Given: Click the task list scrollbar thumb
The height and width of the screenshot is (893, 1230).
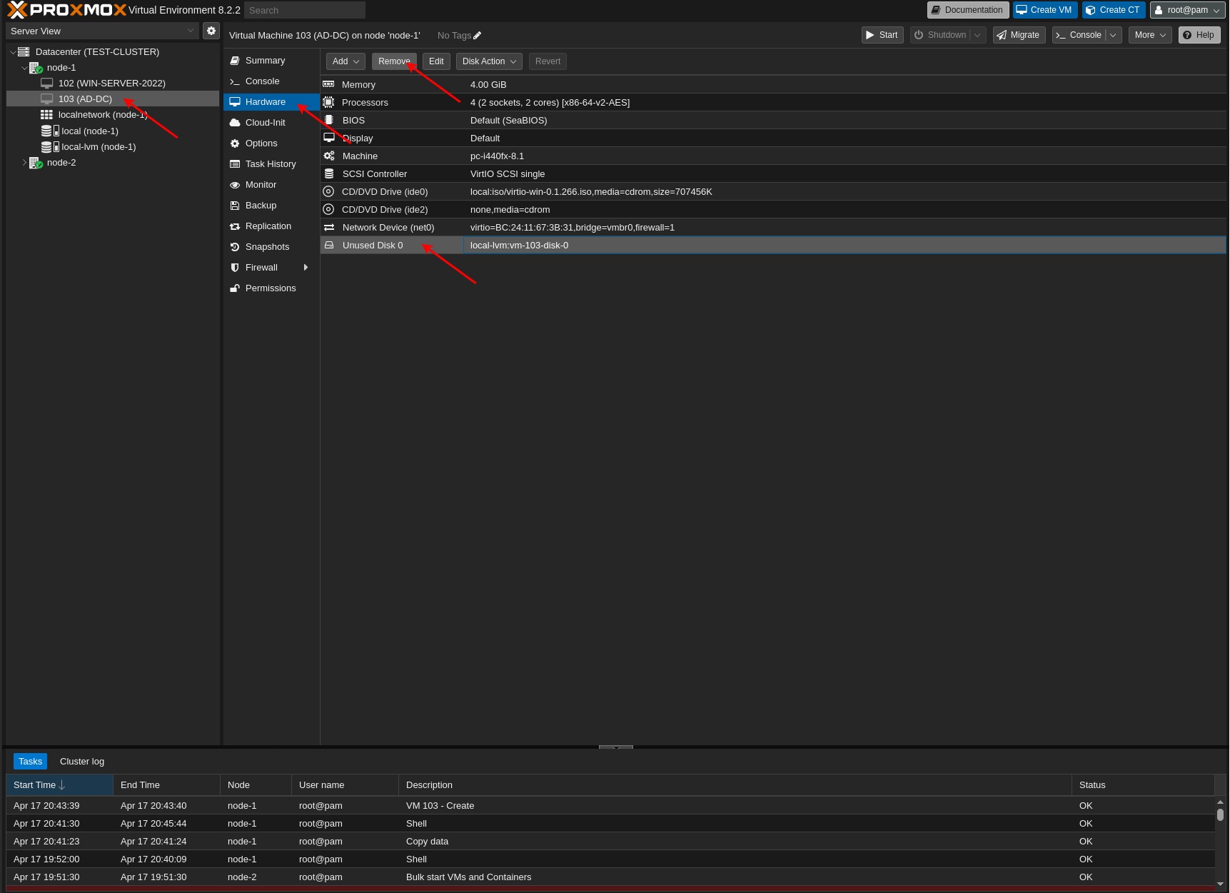Looking at the screenshot, I should click(x=1221, y=814).
